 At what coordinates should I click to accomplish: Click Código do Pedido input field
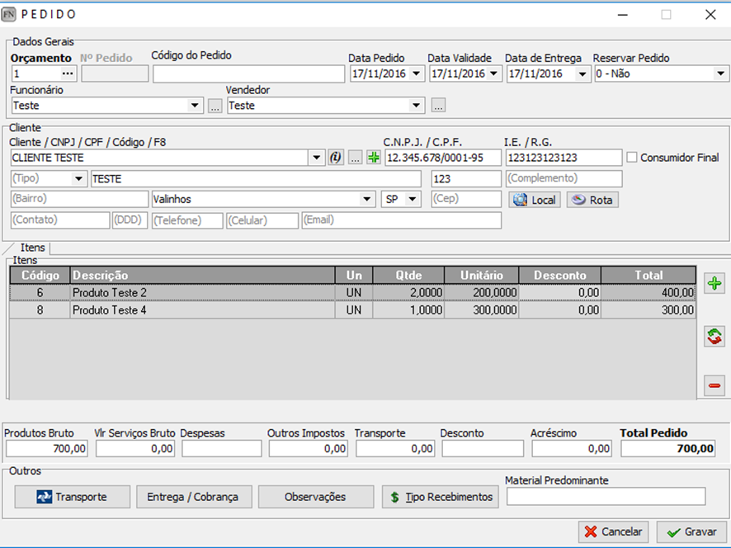point(248,73)
